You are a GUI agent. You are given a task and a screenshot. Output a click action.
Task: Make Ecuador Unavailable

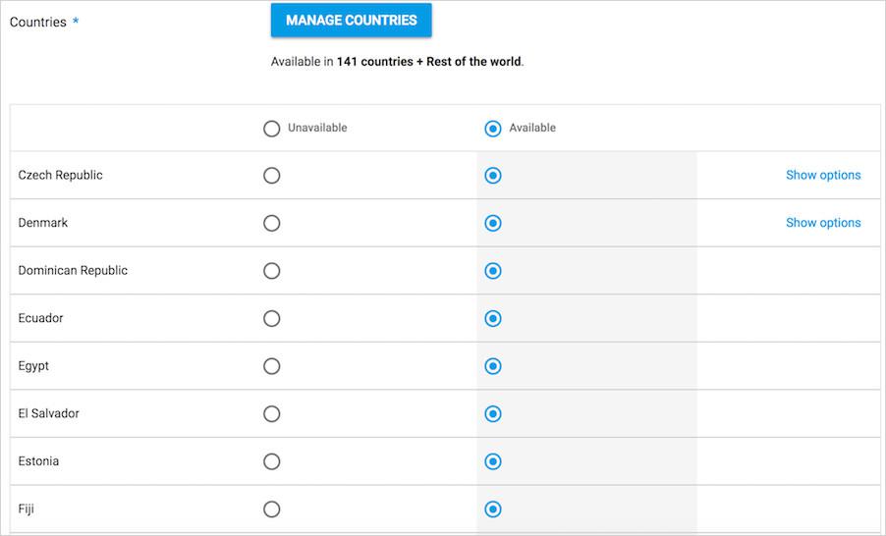point(272,318)
